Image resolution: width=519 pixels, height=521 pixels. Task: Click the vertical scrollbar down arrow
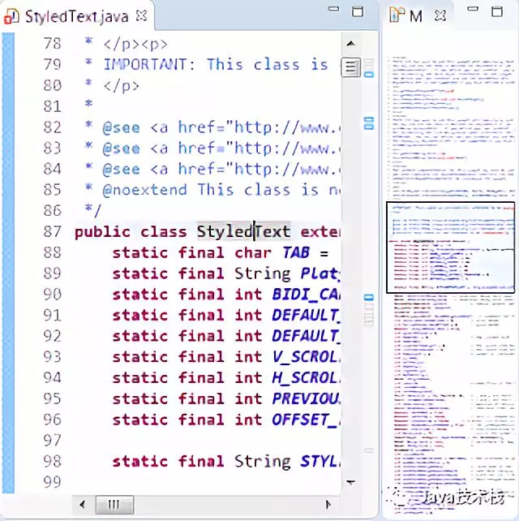pos(350,482)
